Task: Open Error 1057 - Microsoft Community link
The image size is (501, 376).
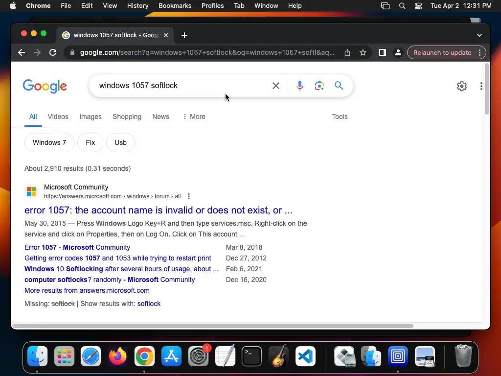Action: pyautogui.click(x=77, y=247)
